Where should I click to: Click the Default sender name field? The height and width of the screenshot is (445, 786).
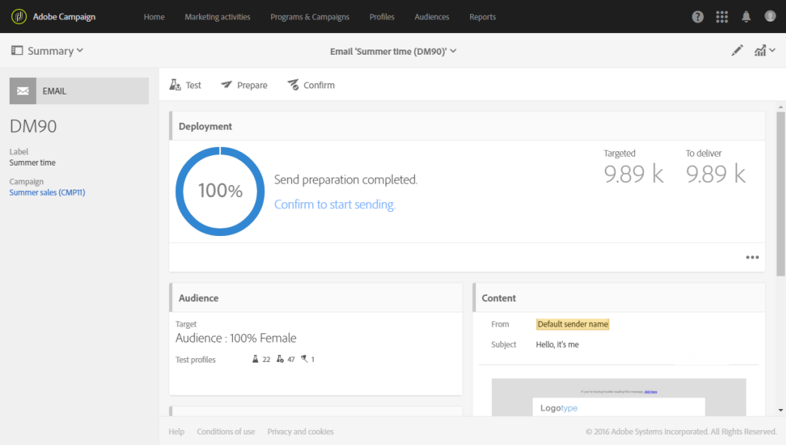pyautogui.click(x=573, y=324)
